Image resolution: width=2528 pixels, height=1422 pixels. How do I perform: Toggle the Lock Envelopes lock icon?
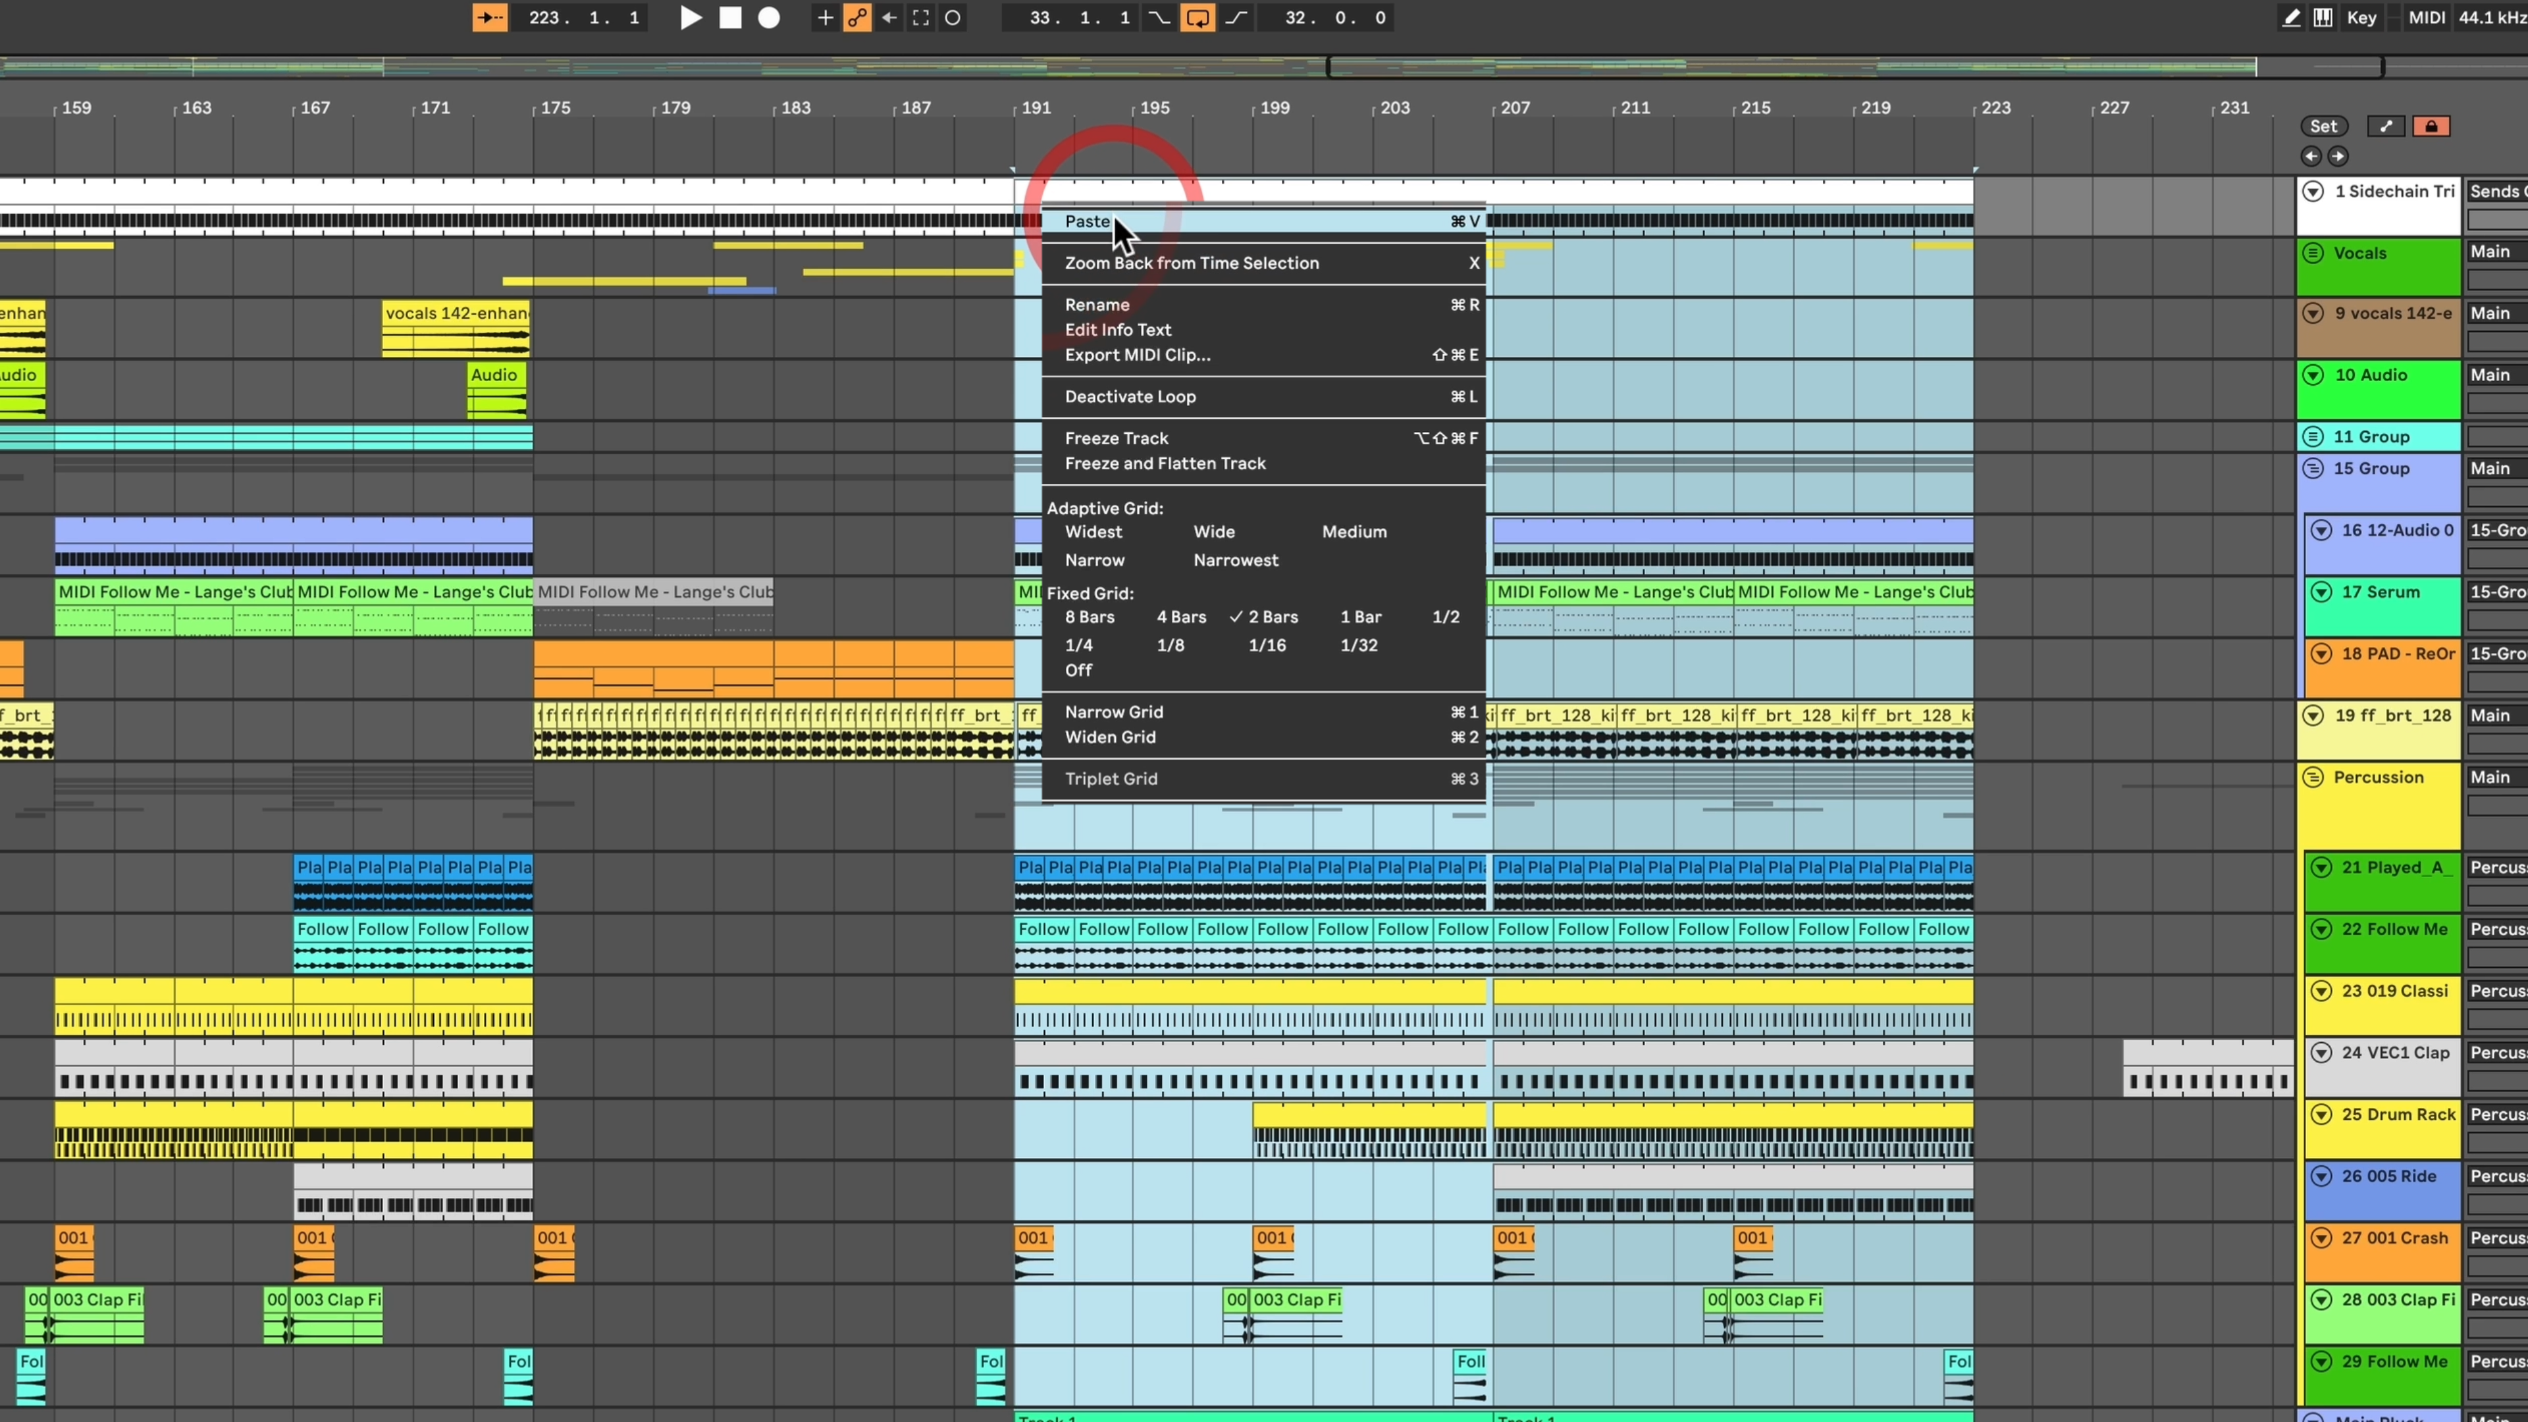click(2431, 126)
